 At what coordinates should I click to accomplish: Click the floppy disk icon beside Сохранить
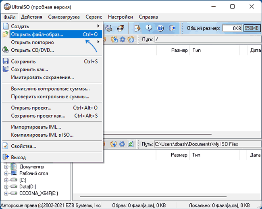(6, 61)
